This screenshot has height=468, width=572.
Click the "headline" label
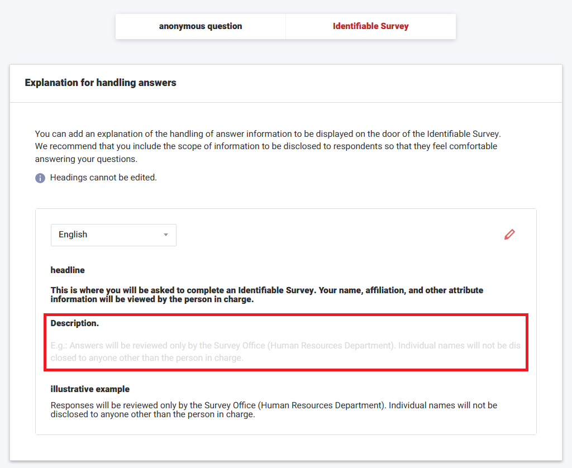coord(68,270)
